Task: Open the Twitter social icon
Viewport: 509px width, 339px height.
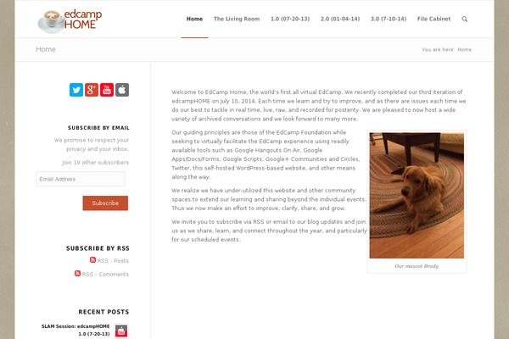Action: pyautogui.click(x=76, y=90)
